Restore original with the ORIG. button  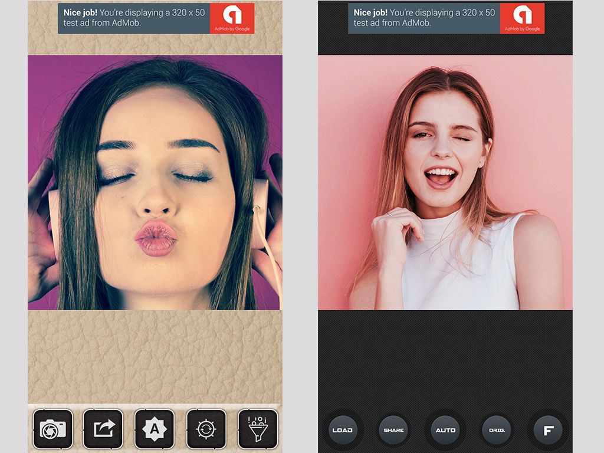pyautogui.click(x=497, y=430)
